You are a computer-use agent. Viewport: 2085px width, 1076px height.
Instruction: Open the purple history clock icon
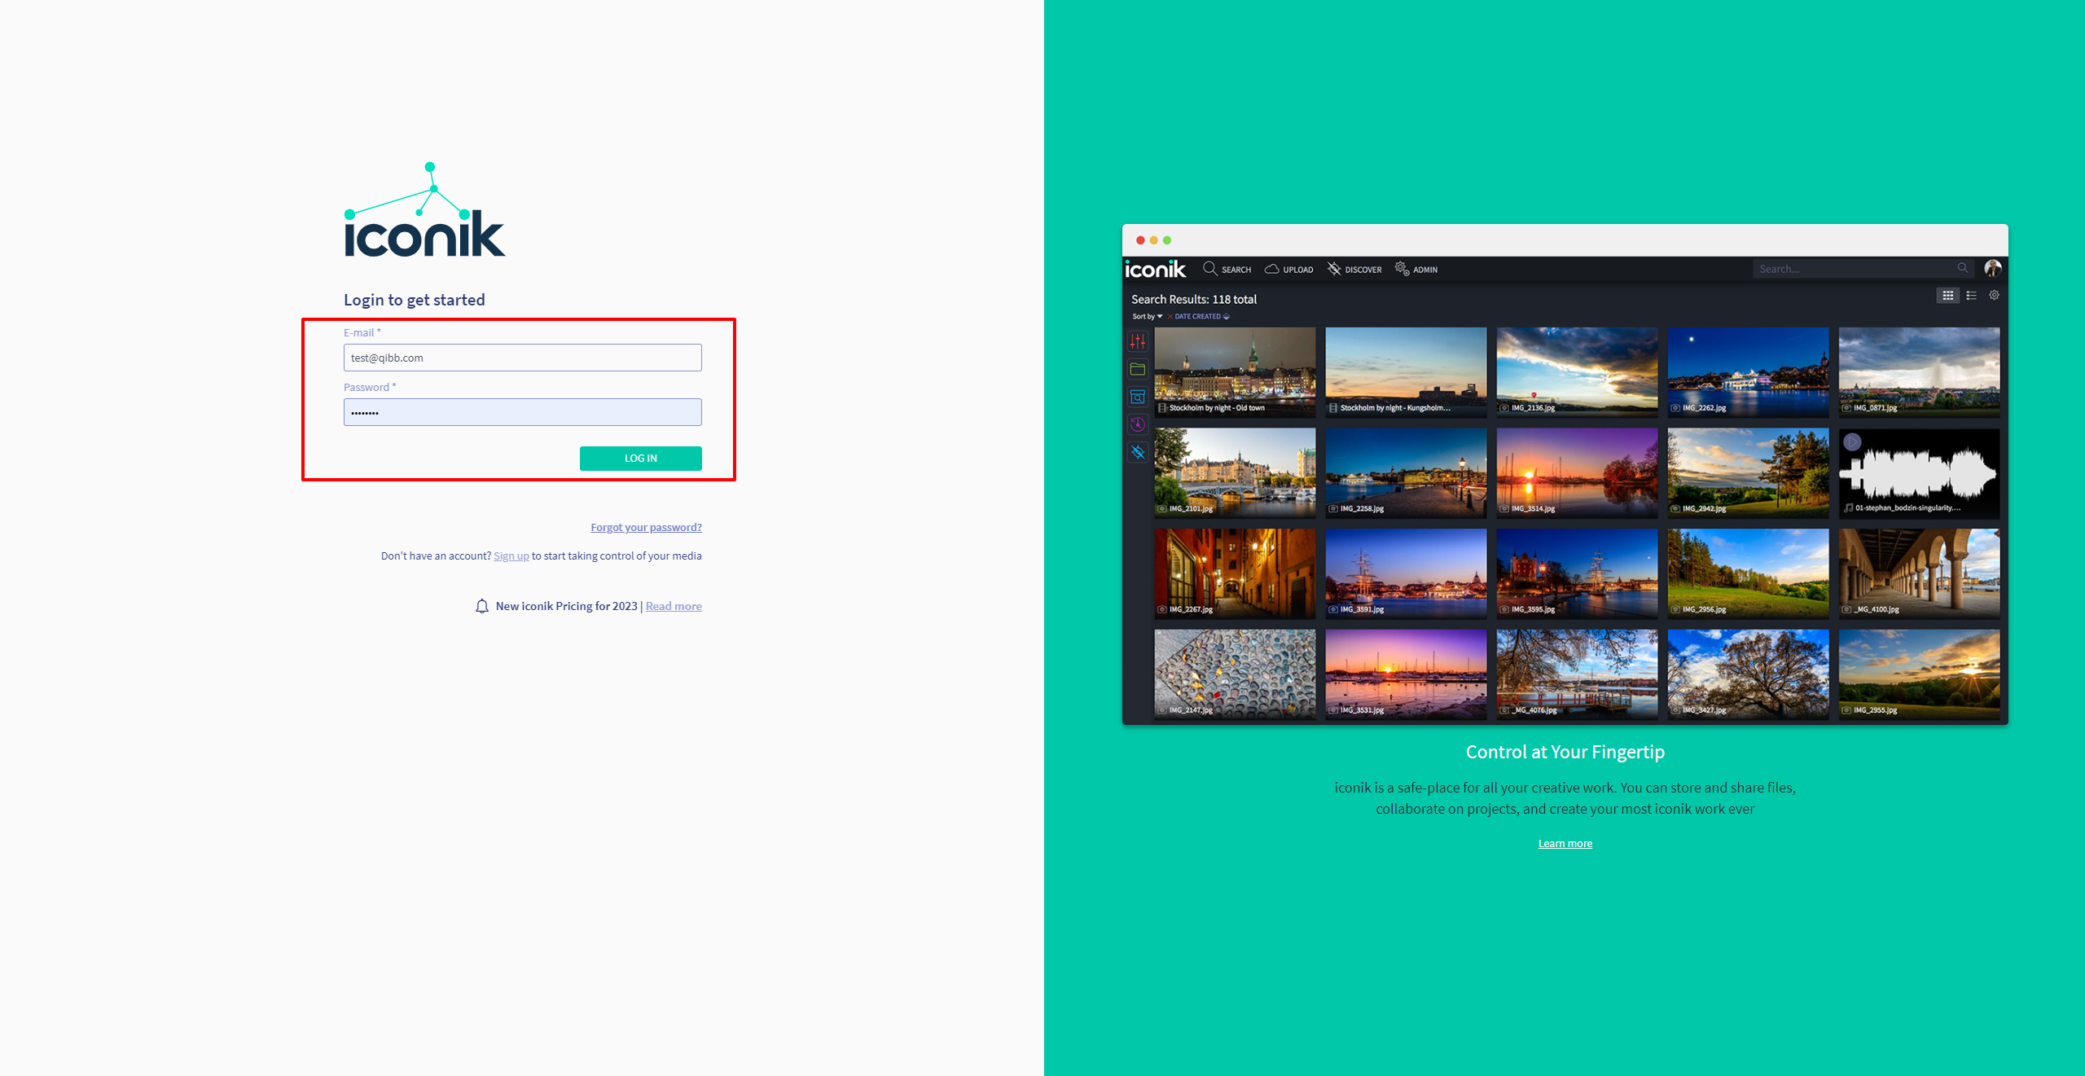tap(1138, 424)
